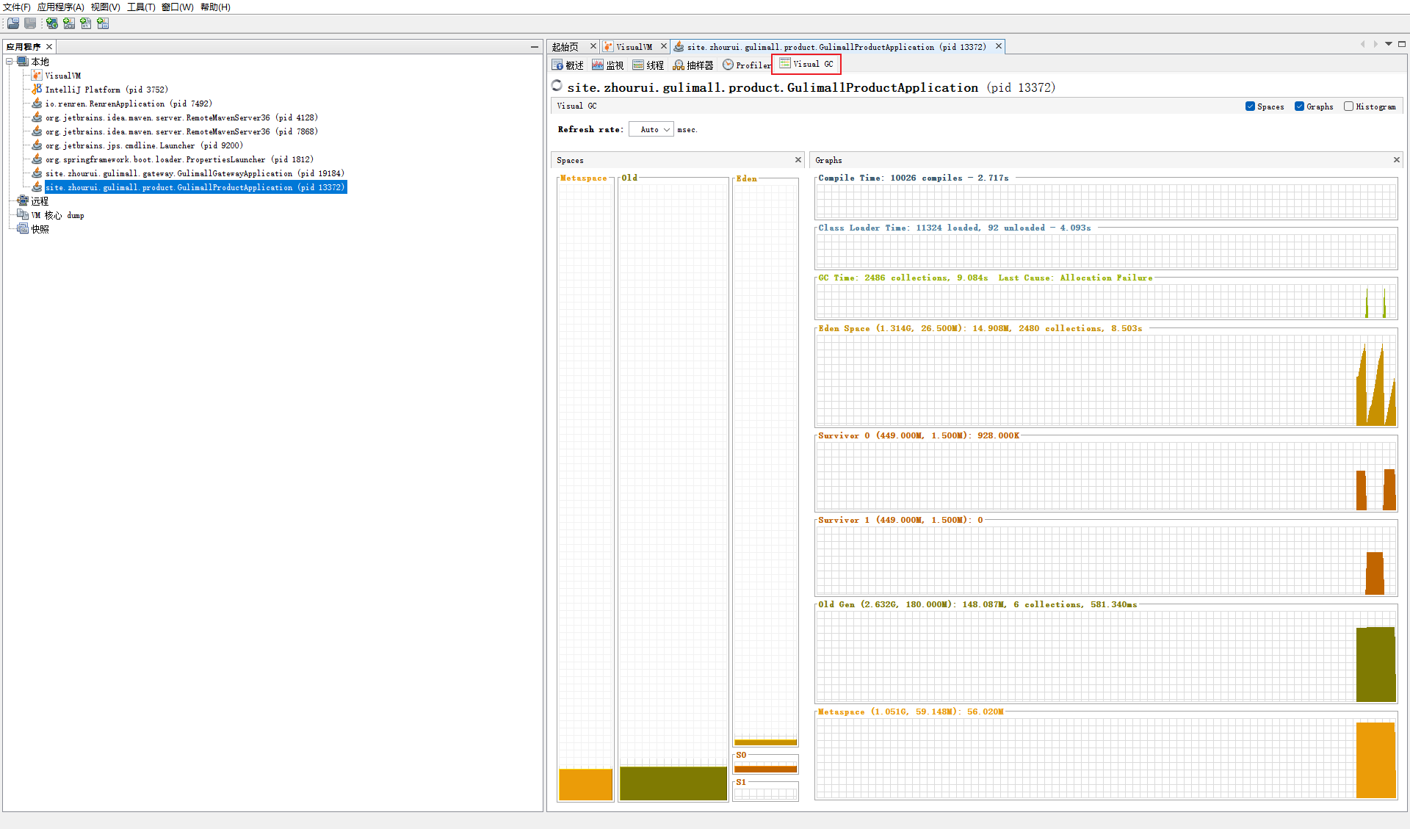Click the grayed save snapshot toolbar icon

click(30, 23)
